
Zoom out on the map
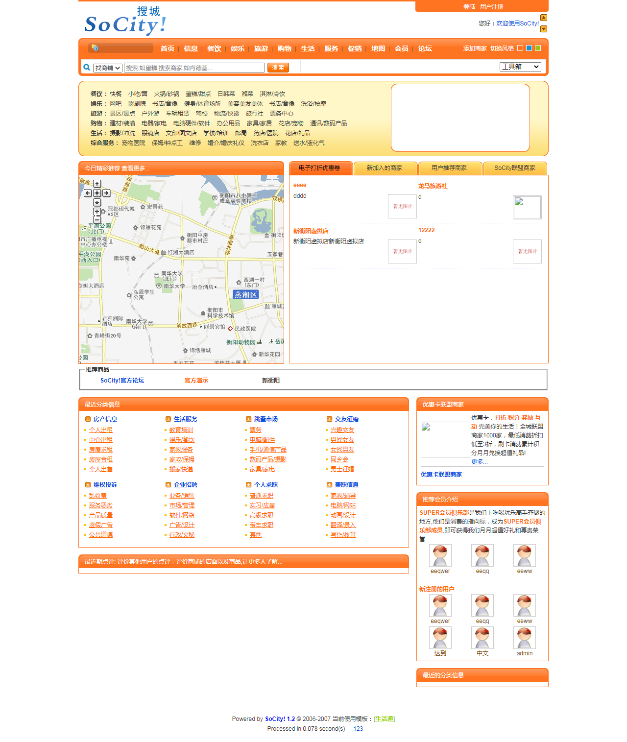tap(97, 220)
